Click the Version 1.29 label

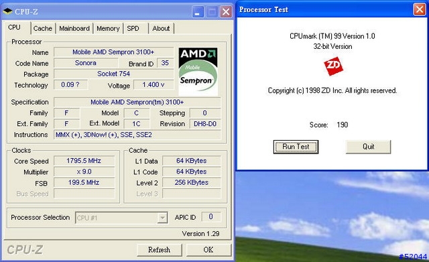pyautogui.click(x=200, y=234)
